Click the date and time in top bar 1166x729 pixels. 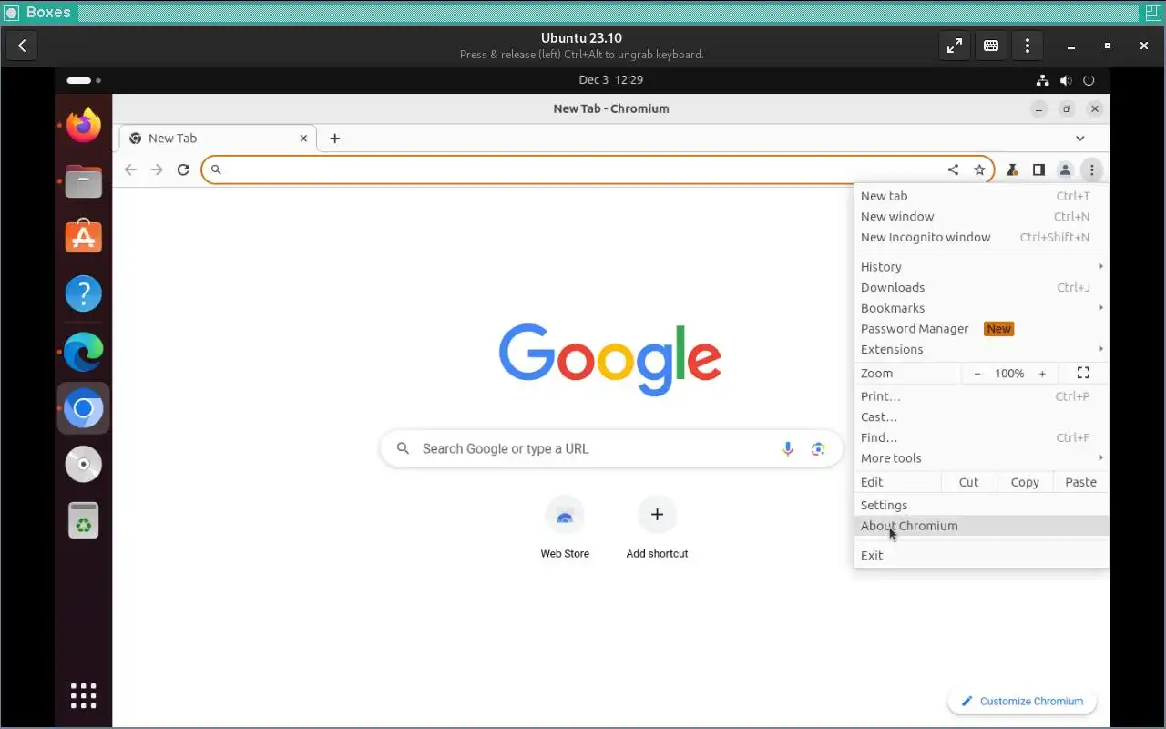click(611, 80)
